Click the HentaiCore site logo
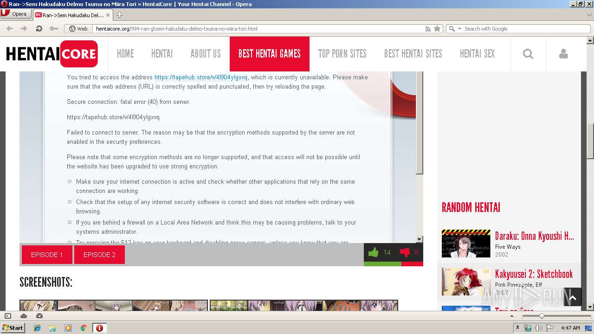 point(52,54)
